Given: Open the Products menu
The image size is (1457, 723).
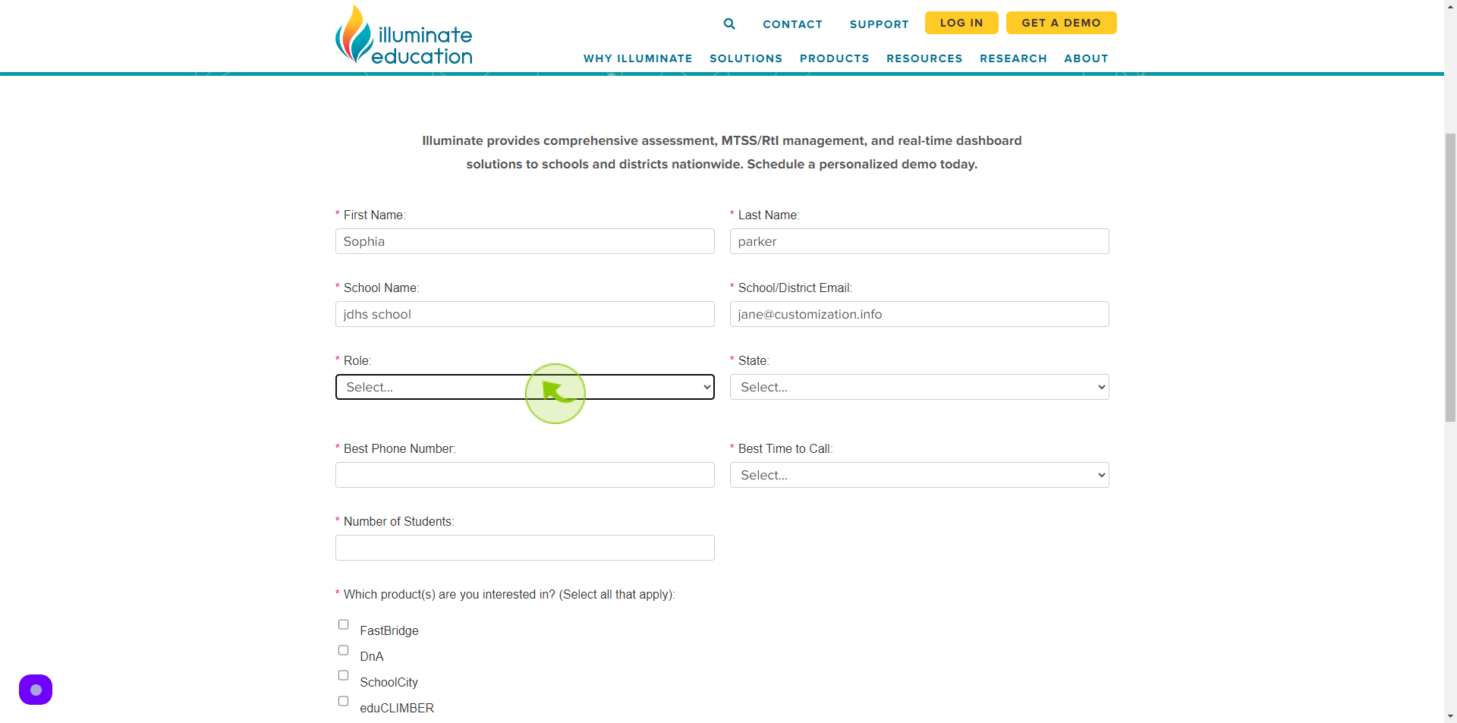Looking at the screenshot, I should coord(834,58).
